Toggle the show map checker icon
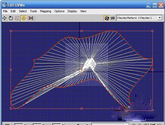The width and height of the screenshot is (165, 125). 107,18
